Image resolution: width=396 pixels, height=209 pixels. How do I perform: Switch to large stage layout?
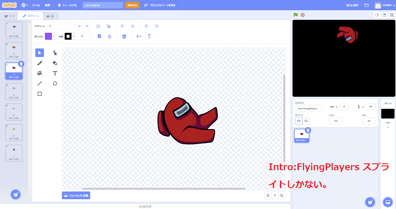tap(384, 15)
